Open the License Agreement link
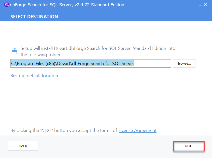 point(137,130)
